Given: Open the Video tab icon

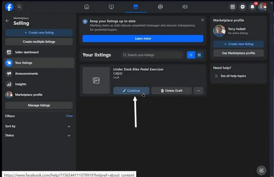Looking at the screenshot, I should tap(111, 7).
